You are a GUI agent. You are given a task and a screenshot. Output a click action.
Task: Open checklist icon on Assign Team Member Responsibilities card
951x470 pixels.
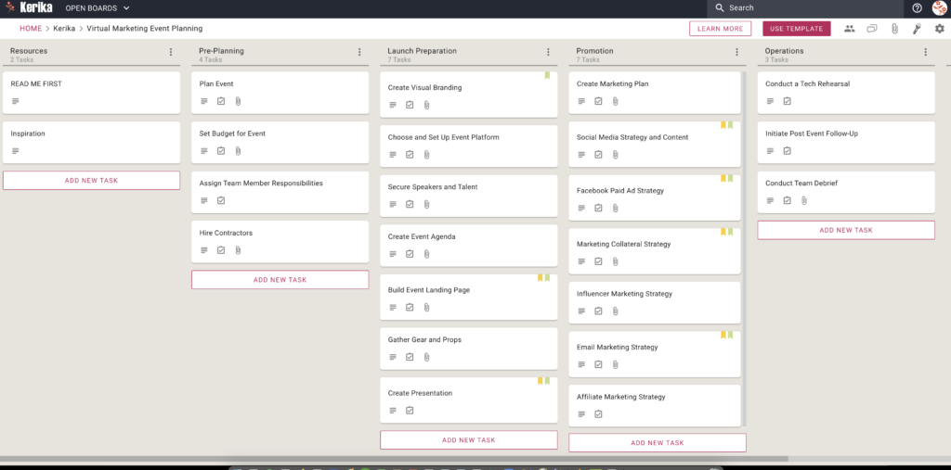pos(221,200)
